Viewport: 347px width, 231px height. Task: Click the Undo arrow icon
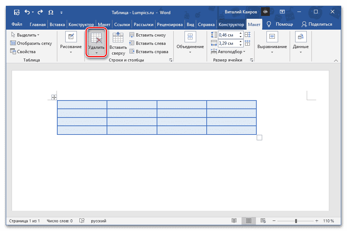(x=28, y=12)
